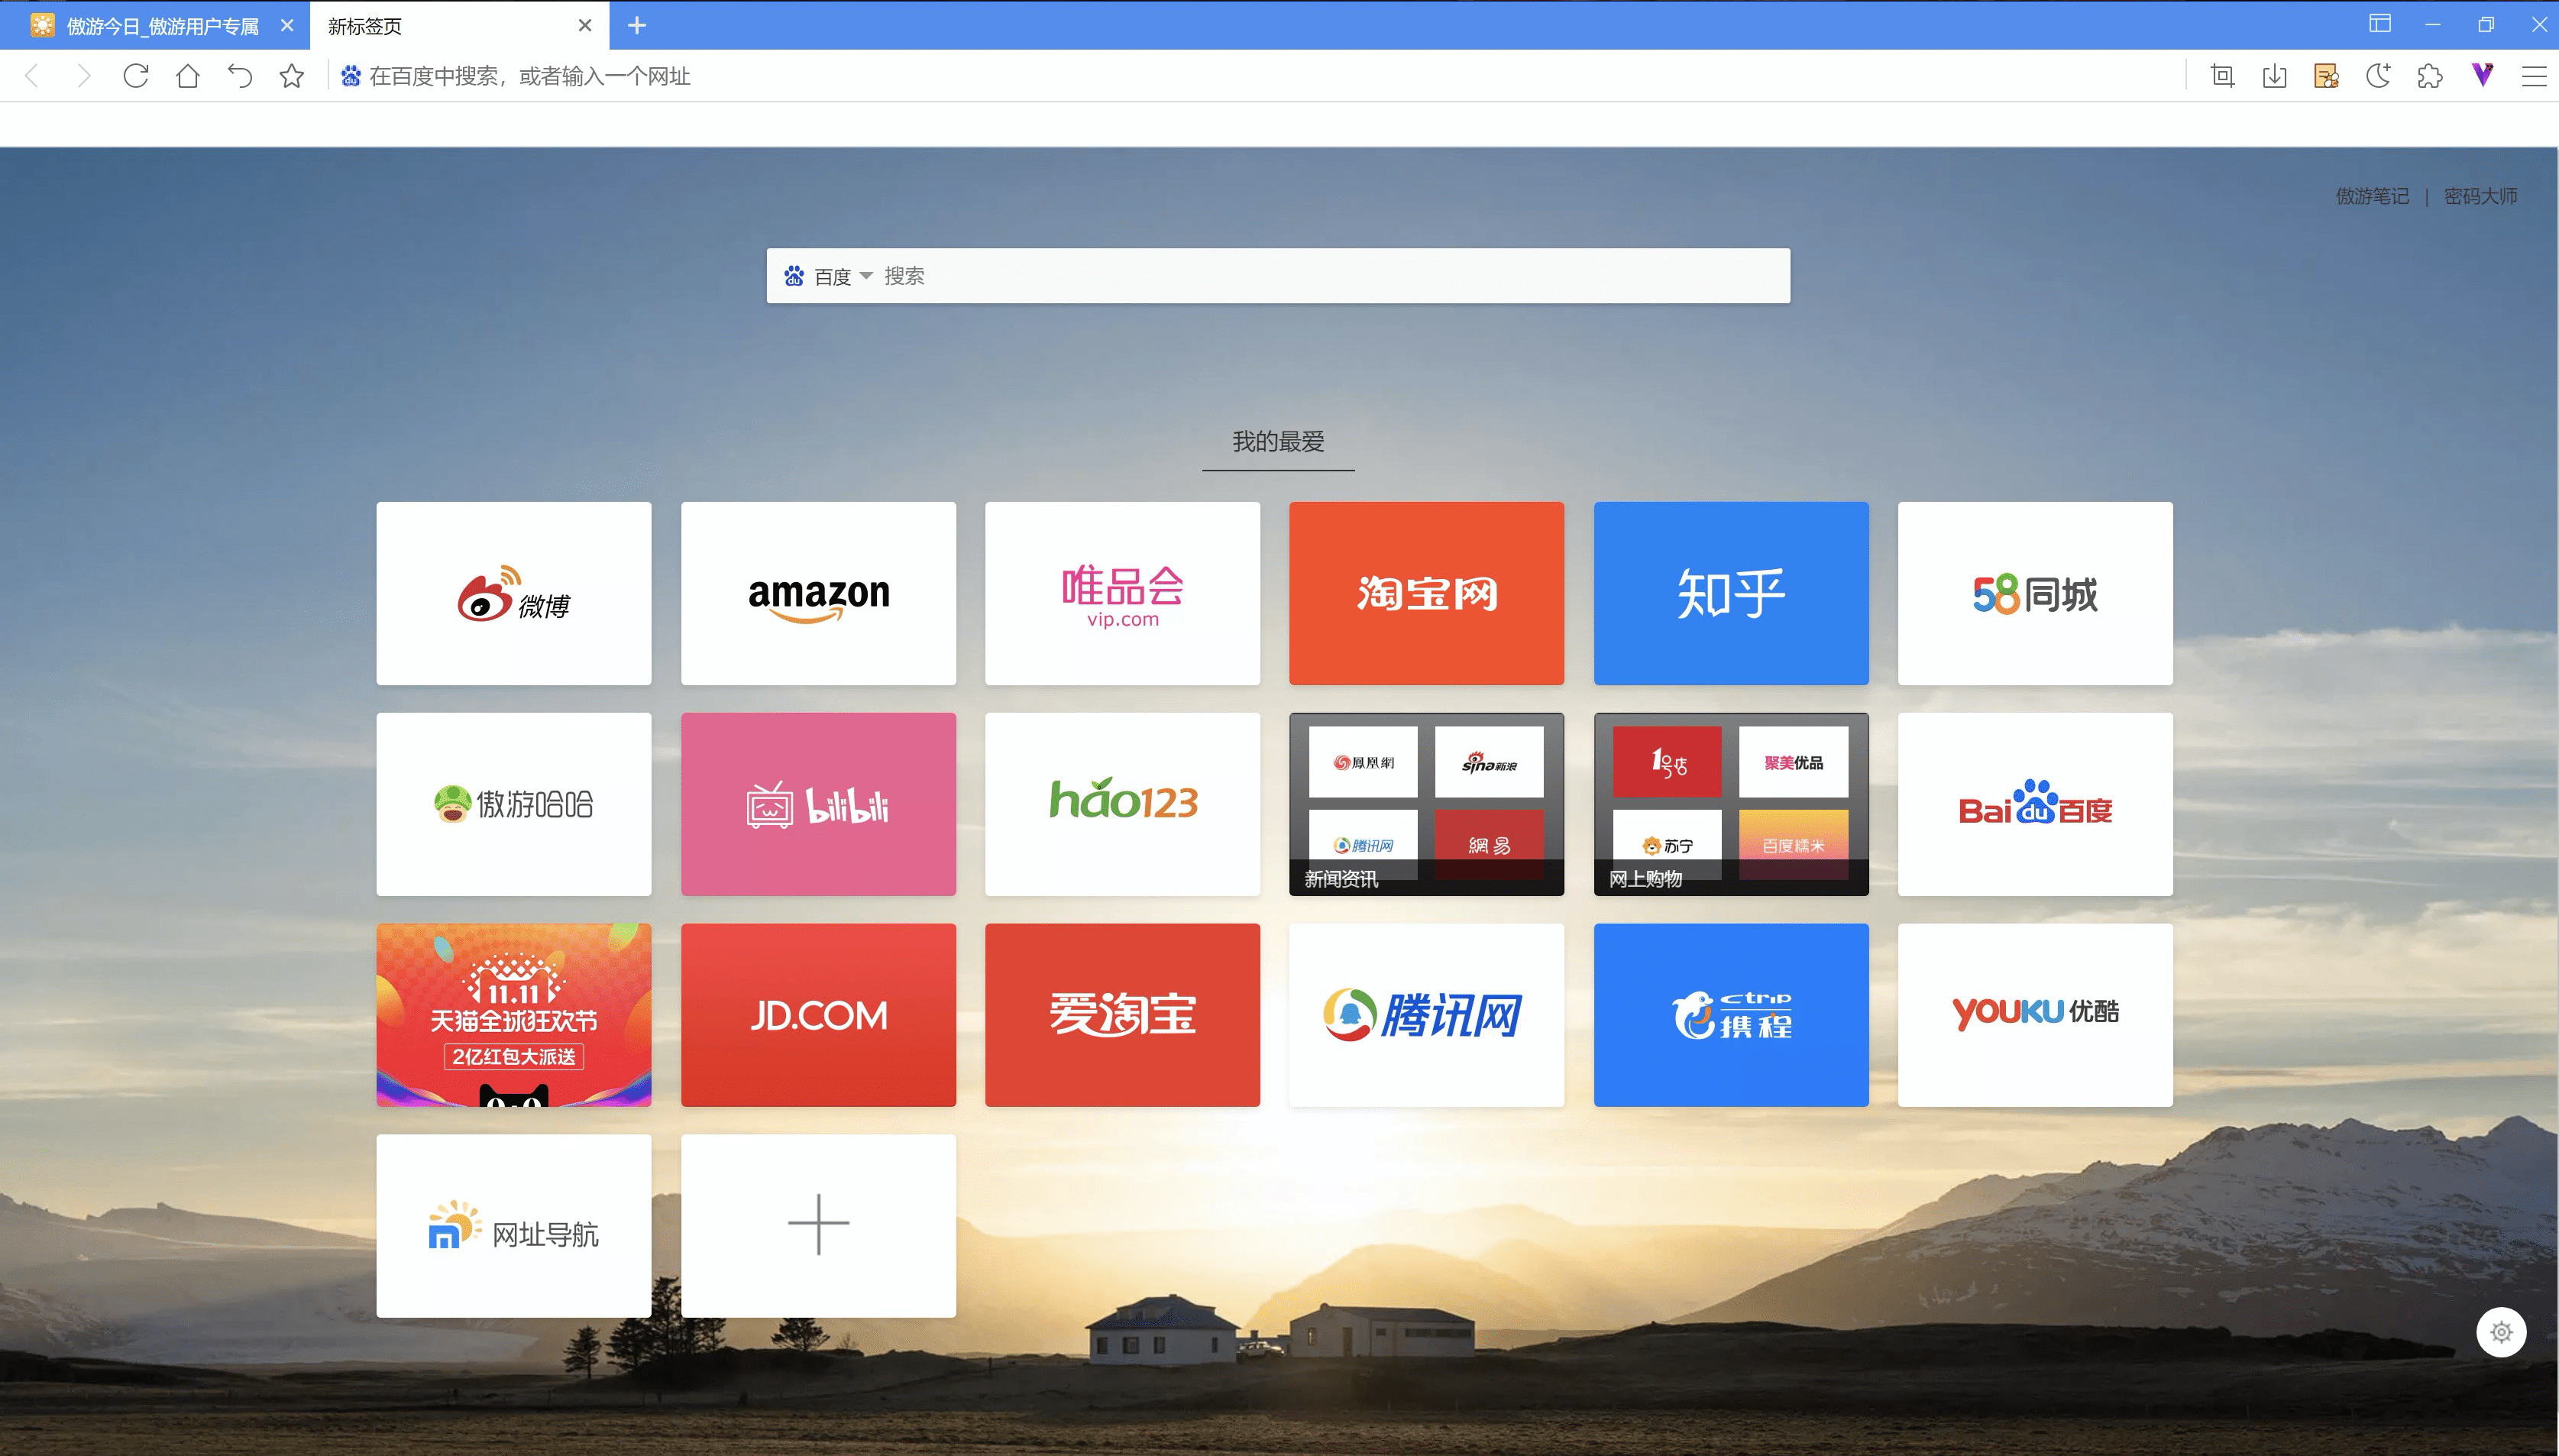Click sina 新浪 inside the news folder
The width and height of the screenshot is (2559, 1456).
[1489, 762]
